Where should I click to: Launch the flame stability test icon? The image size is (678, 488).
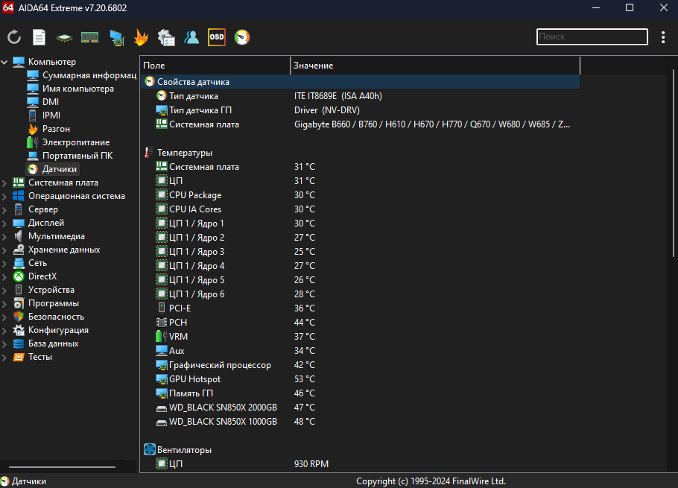141,37
